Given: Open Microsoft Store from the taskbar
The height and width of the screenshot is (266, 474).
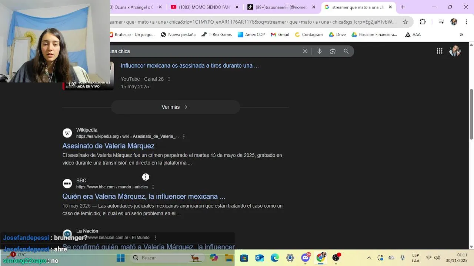Looking at the screenshot, I should [x=244, y=258].
